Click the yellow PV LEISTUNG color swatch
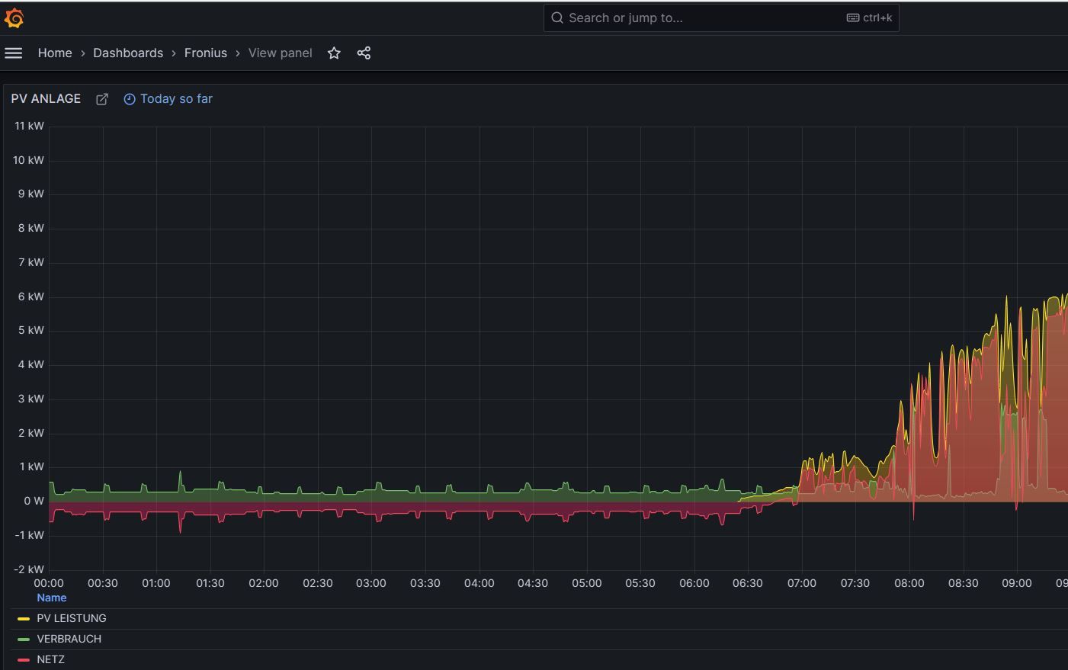The height and width of the screenshot is (670, 1068). pos(24,619)
